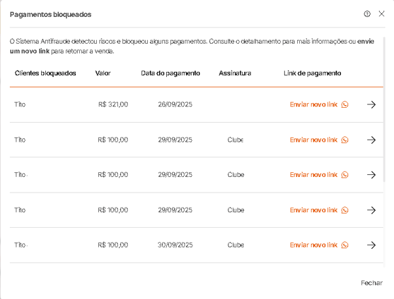
Task: Close the Pagamentos bloqueados dialog with X
Action: click(x=382, y=14)
